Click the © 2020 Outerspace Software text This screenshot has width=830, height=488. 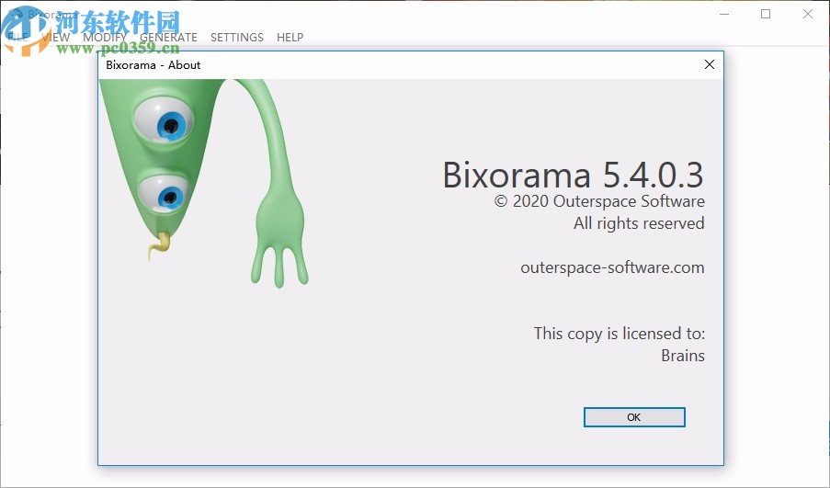599,201
